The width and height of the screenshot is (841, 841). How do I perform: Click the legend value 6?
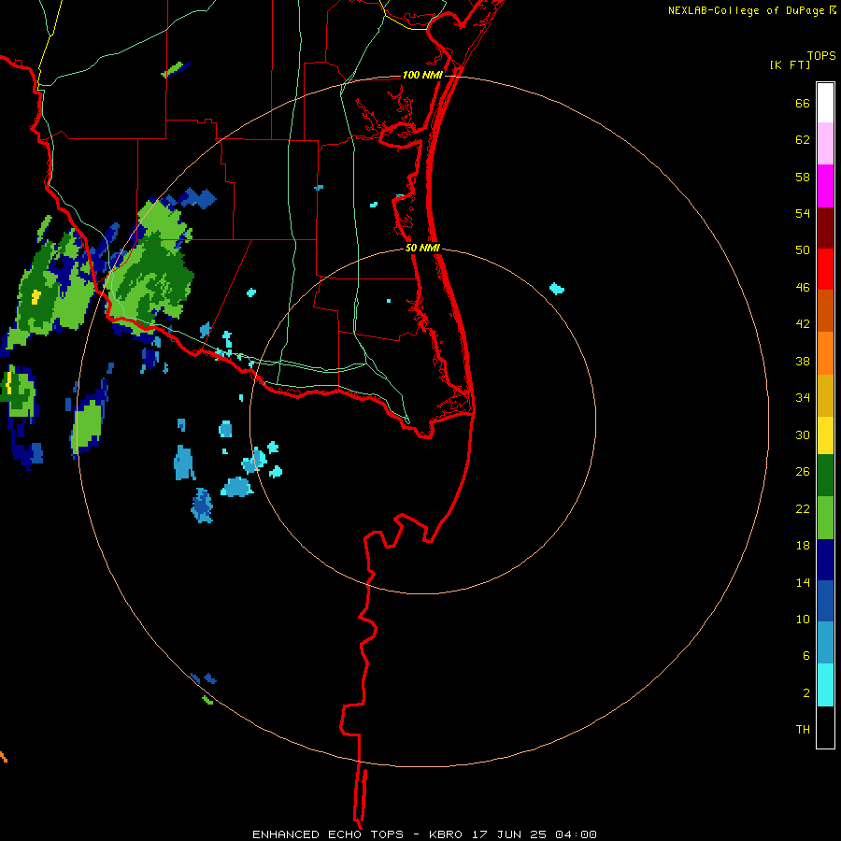pos(806,655)
